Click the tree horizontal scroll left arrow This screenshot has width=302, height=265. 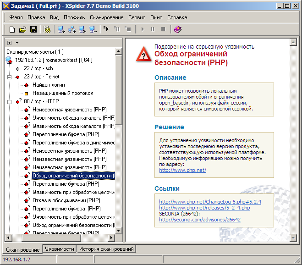pos(8,237)
